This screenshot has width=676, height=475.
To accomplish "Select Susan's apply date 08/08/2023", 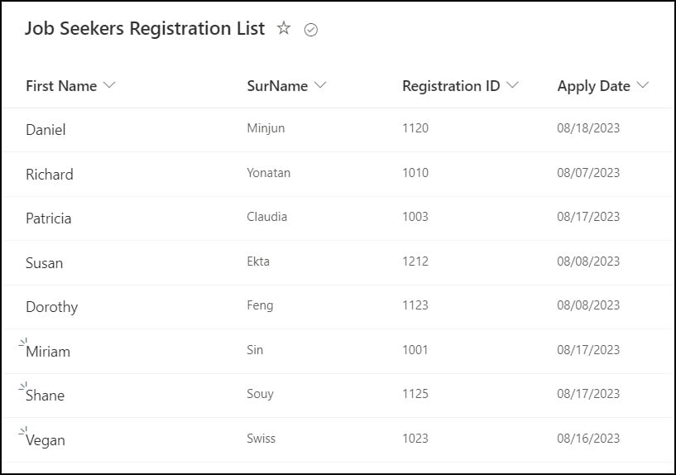I will click(588, 261).
